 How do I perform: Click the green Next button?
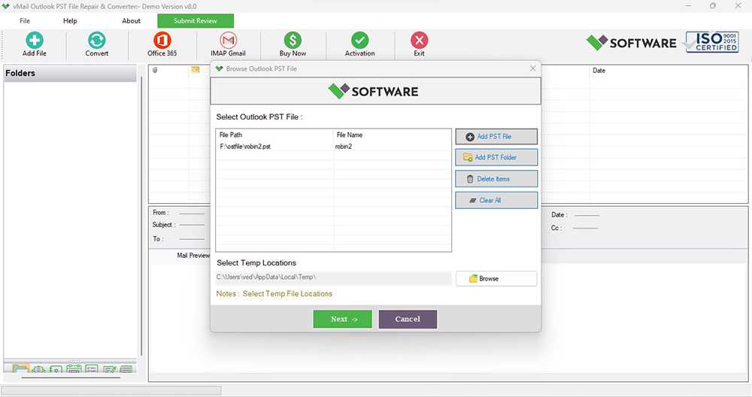(342, 320)
